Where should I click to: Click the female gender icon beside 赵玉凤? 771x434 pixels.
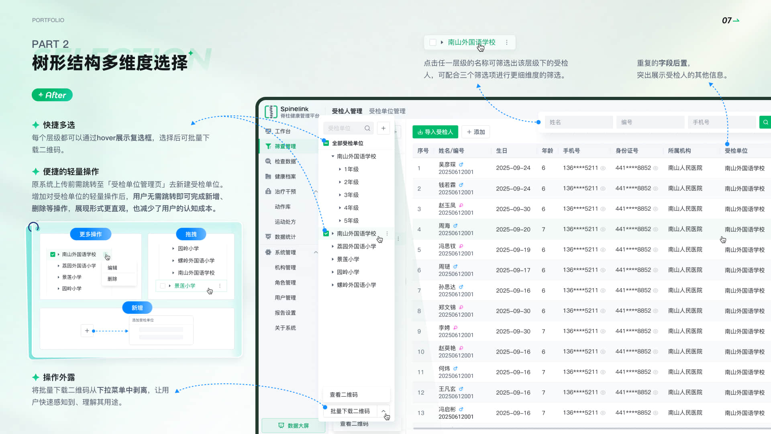click(461, 205)
